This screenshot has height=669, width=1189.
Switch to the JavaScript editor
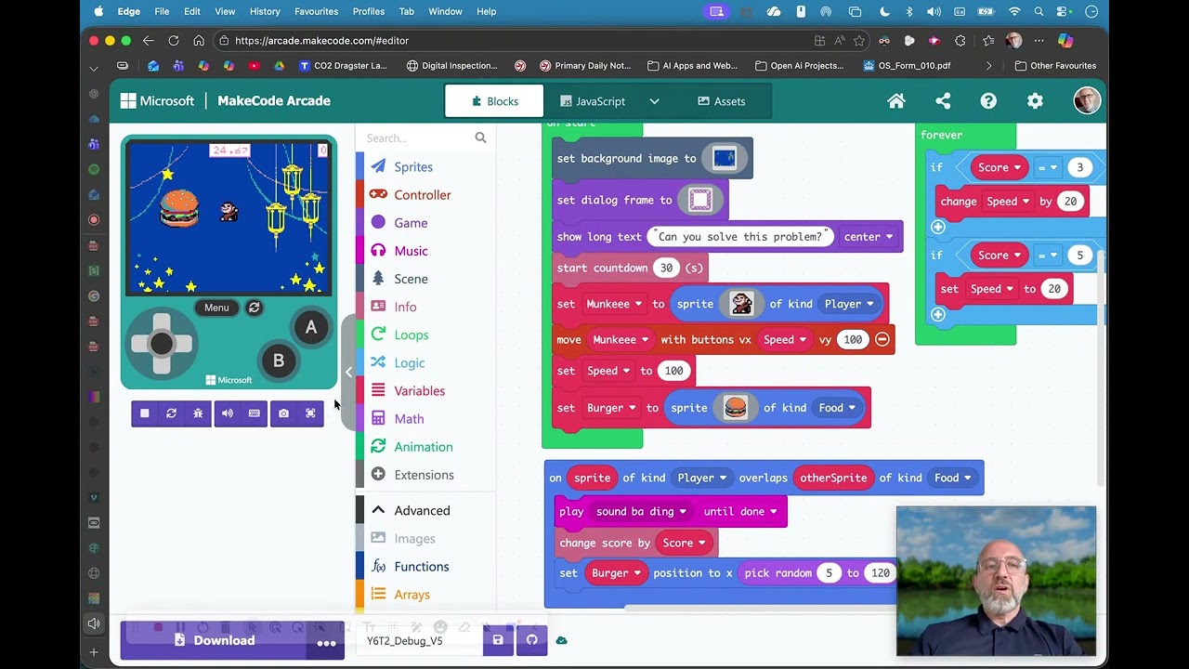point(592,101)
